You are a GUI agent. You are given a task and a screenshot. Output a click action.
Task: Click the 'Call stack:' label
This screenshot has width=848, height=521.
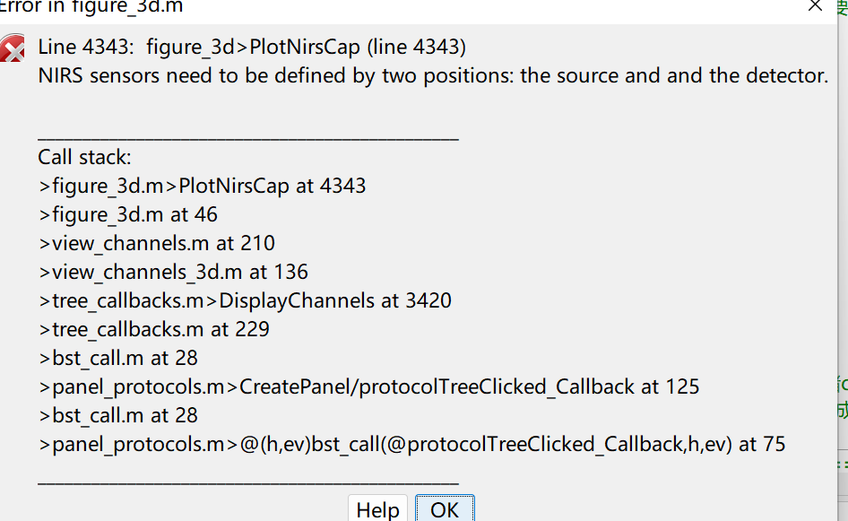click(x=84, y=158)
